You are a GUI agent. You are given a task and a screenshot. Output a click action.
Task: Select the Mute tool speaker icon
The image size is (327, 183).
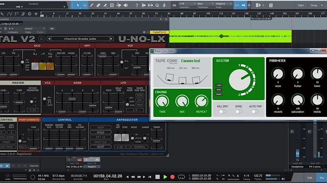coord(125,5)
